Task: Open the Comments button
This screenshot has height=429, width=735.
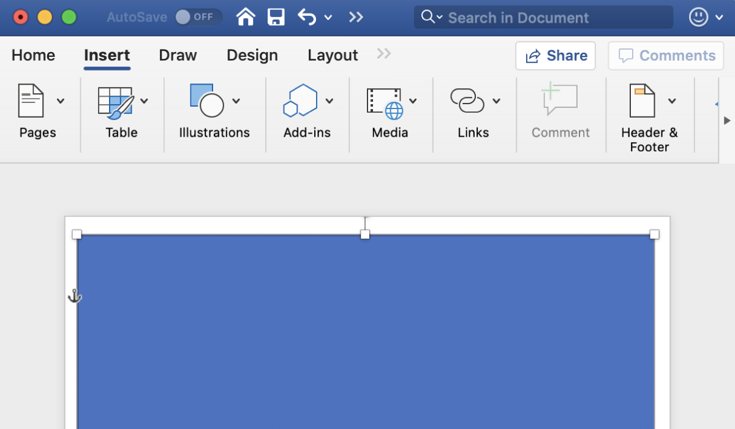Action: point(666,56)
